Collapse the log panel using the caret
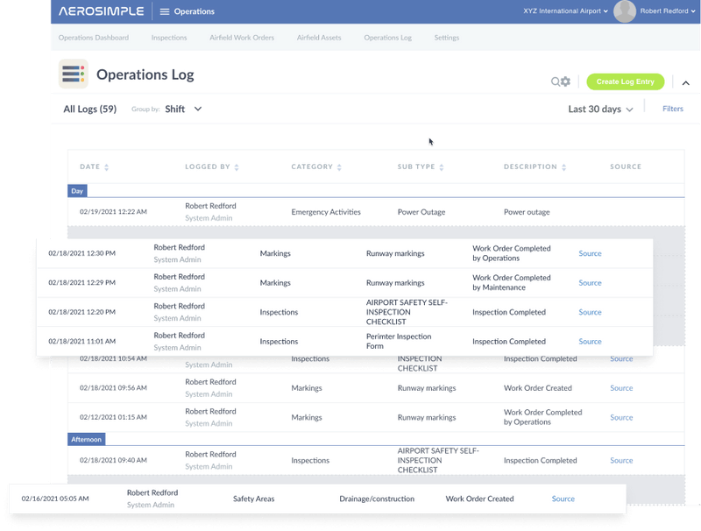The height and width of the screenshot is (531, 701). click(686, 82)
